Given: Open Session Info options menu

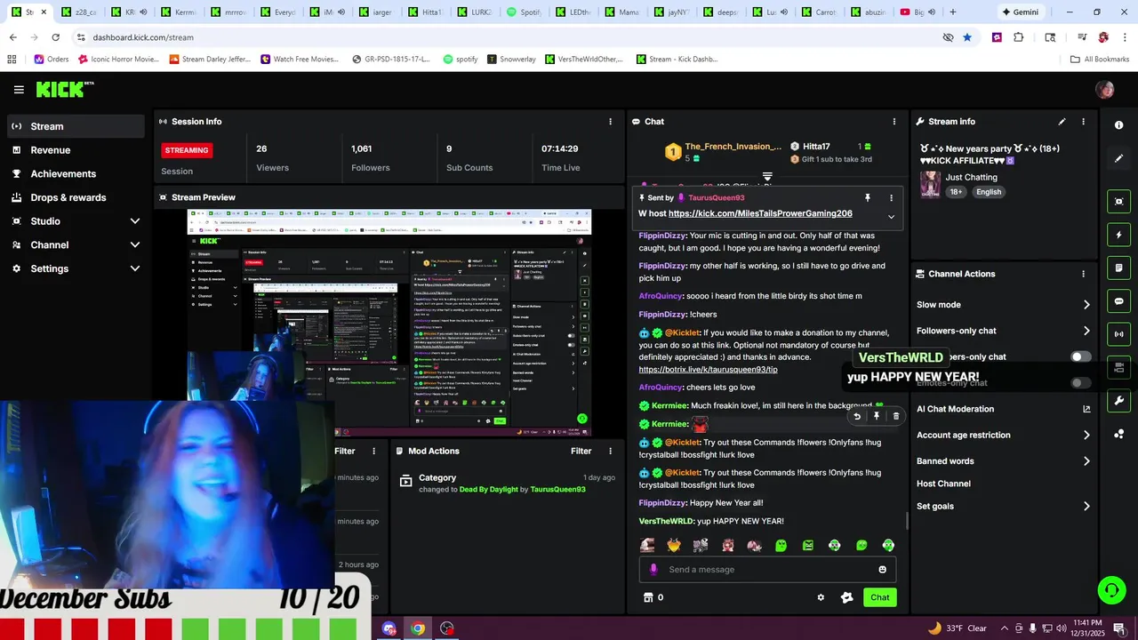Looking at the screenshot, I should click(x=610, y=122).
